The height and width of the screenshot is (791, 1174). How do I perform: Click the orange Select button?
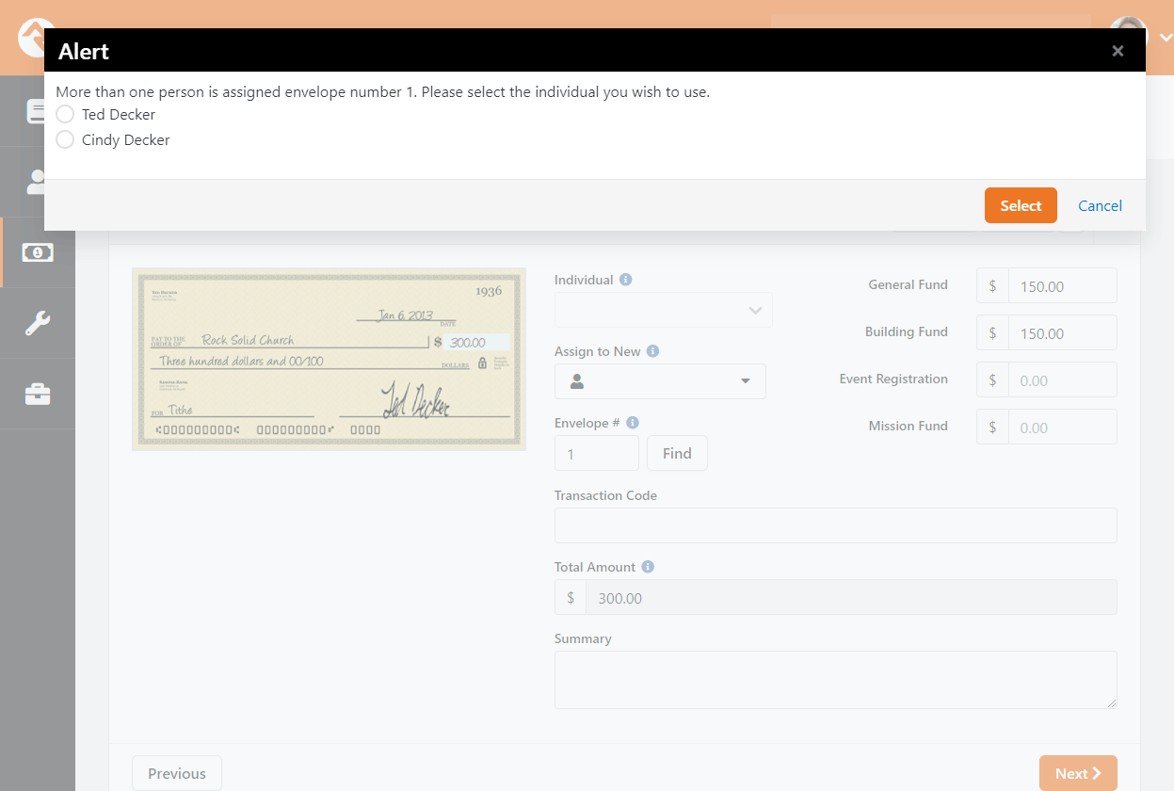pos(1021,205)
